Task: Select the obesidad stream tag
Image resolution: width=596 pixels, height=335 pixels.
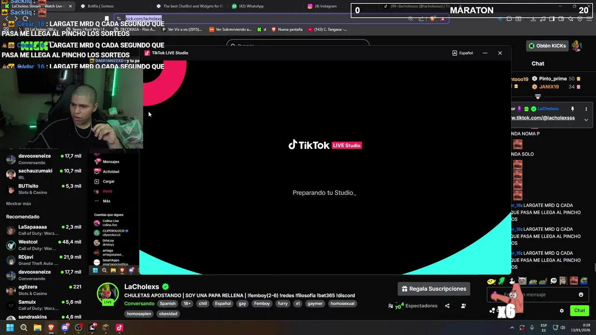Action: (168, 314)
